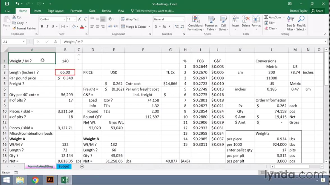Click the horizontal scrollbar thumb

[x=292, y=167]
